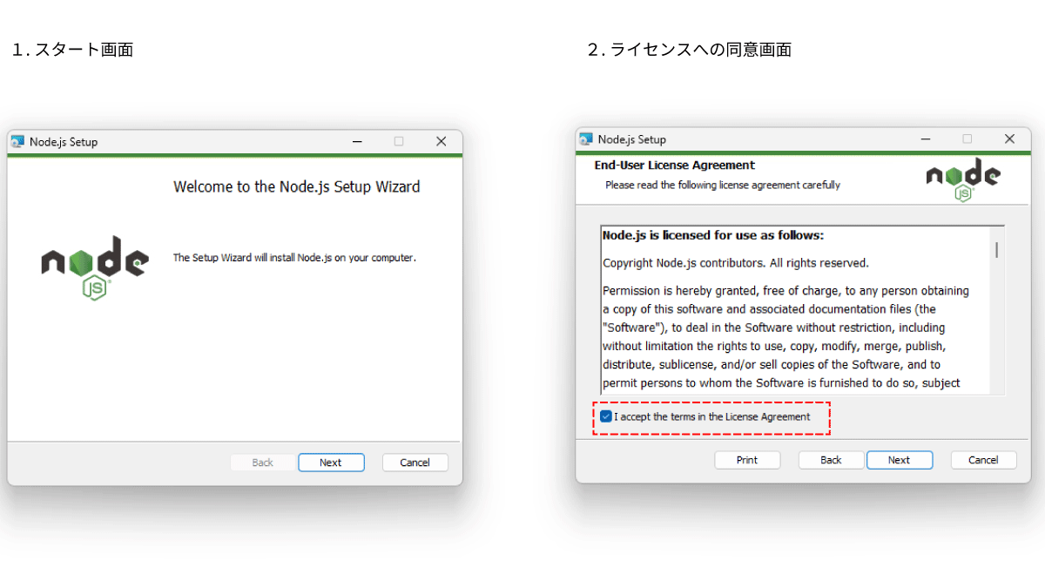Click the '2. ライセンスへの同意画面' caption
Screen dimensions: 1045x588
(x=689, y=50)
